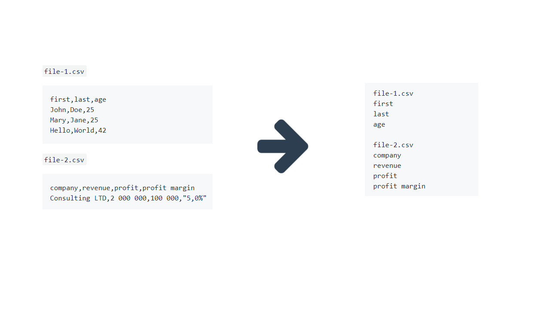Image resolution: width=550 pixels, height=309 pixels.
Task: Click 'first' in the output list
Action: [383, 104]
